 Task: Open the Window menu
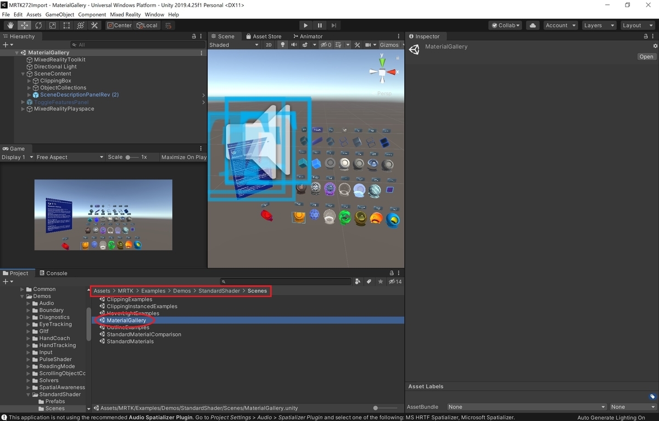[154, 14]
